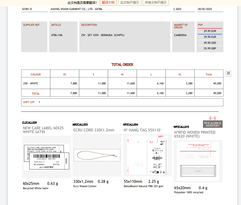Click the 250 - WHITE colour row
This screenshot has height=205, width=241.
31,83
